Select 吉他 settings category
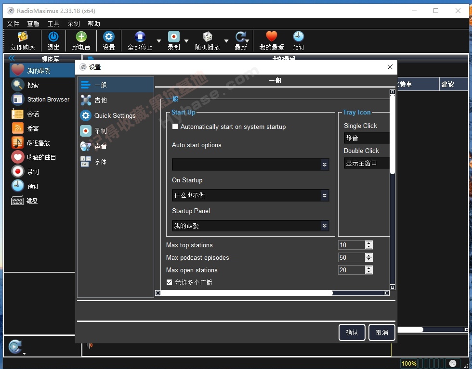The image size is (472, 369). pos(116,100)
